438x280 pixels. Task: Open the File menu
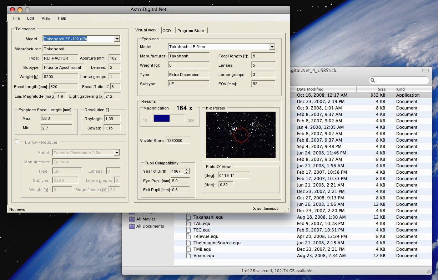(16, 18)
